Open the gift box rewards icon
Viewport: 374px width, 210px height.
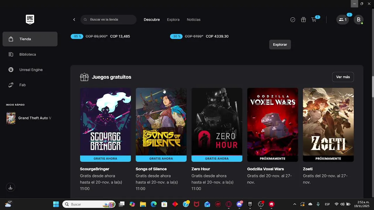[x=303, y=20]
